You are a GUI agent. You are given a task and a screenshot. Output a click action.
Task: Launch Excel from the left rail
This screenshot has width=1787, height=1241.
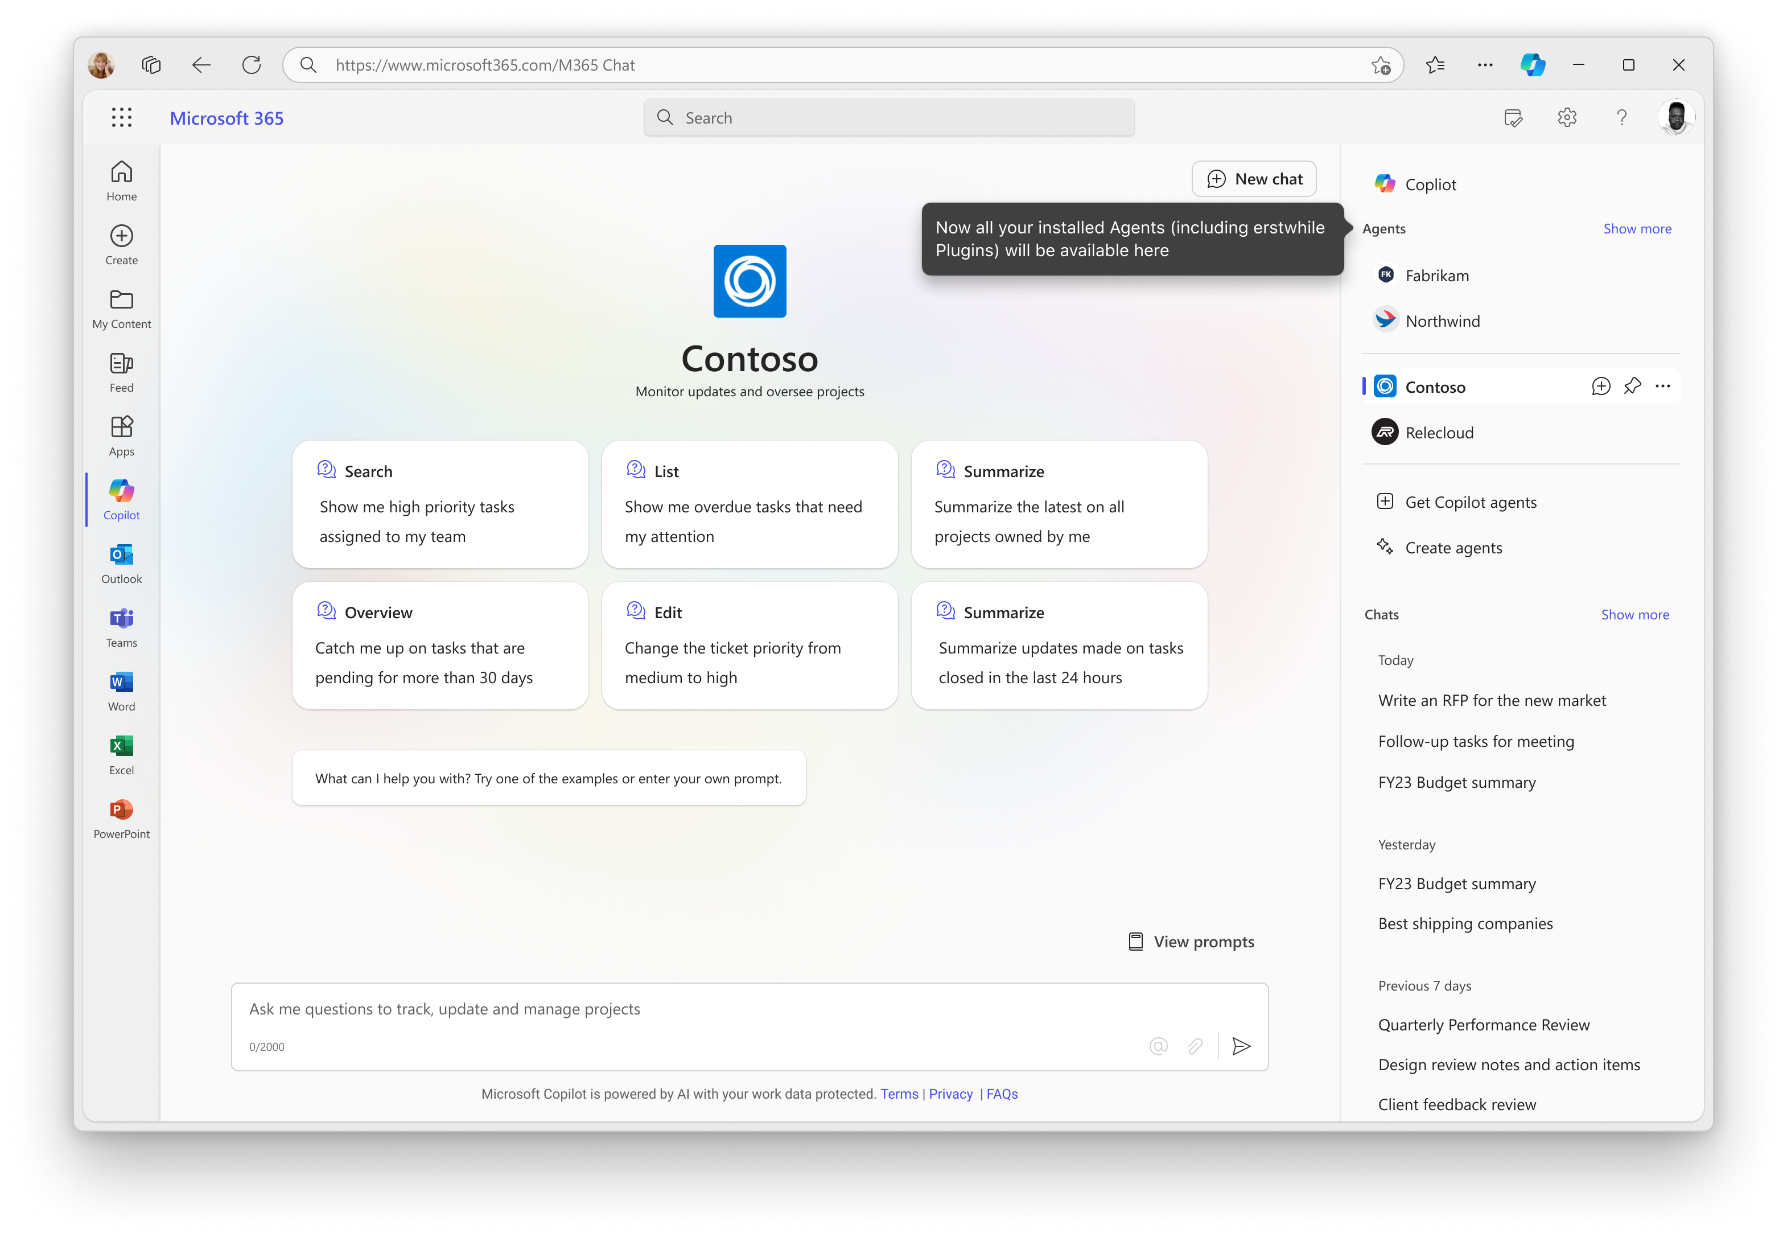click(x=121, y=754)
